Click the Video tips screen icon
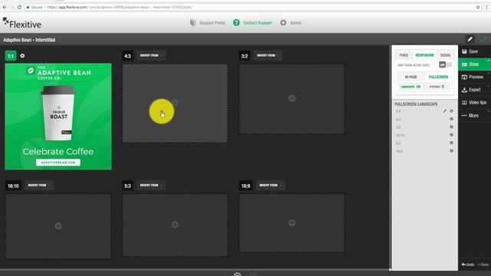Viewport: 491px width, 276px height. [x=464, y=103]
